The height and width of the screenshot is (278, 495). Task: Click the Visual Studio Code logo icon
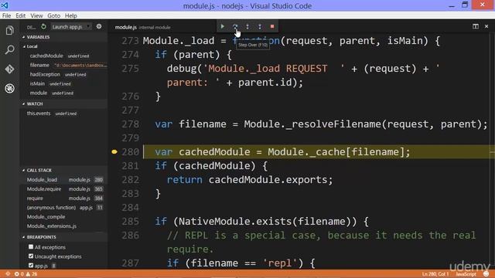pyautogui.click(x=5, y=5)
